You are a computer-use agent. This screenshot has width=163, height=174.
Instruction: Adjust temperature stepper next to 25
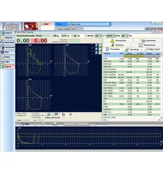coord(101,36)
